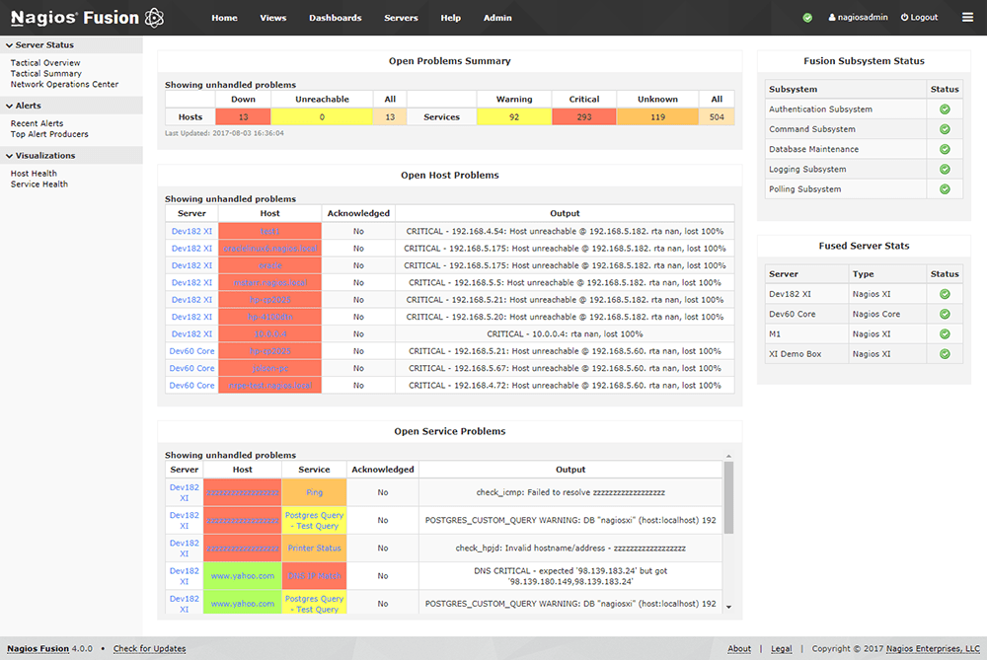Open the Servers menu
The image size is (987, 660).
click(x=401, y=18)
